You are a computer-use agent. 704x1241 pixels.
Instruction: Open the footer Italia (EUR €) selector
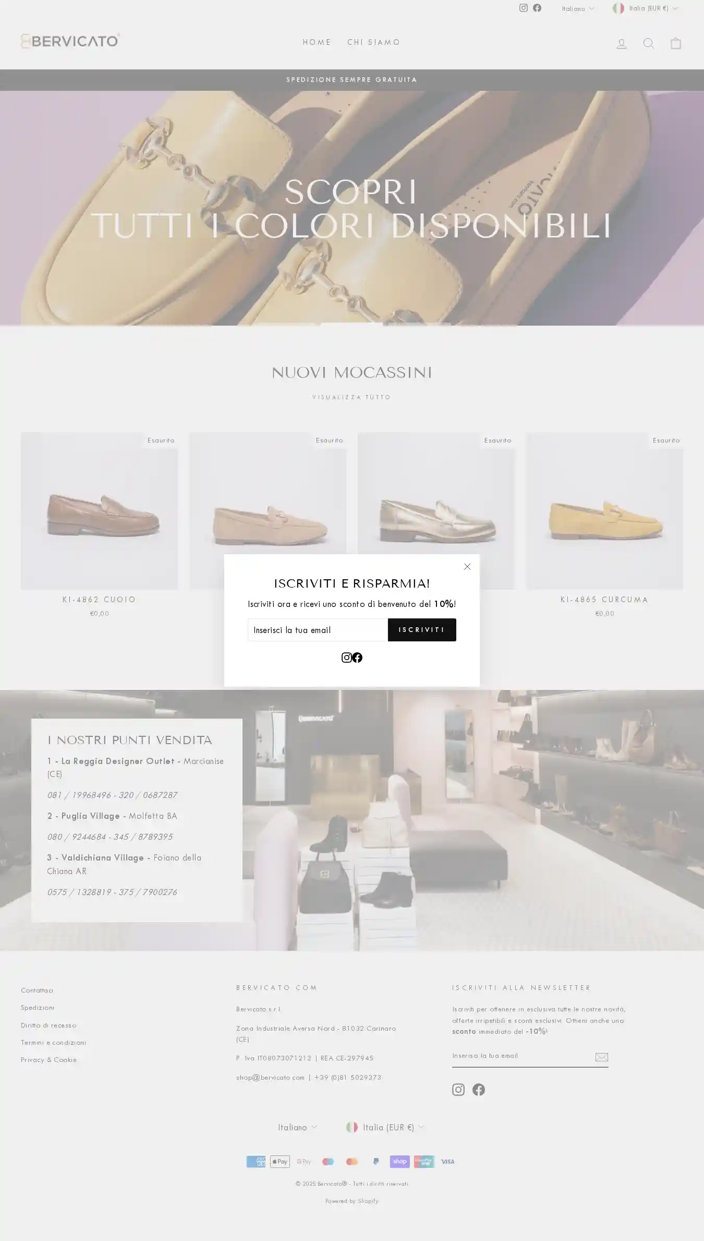pos(385,1127)
